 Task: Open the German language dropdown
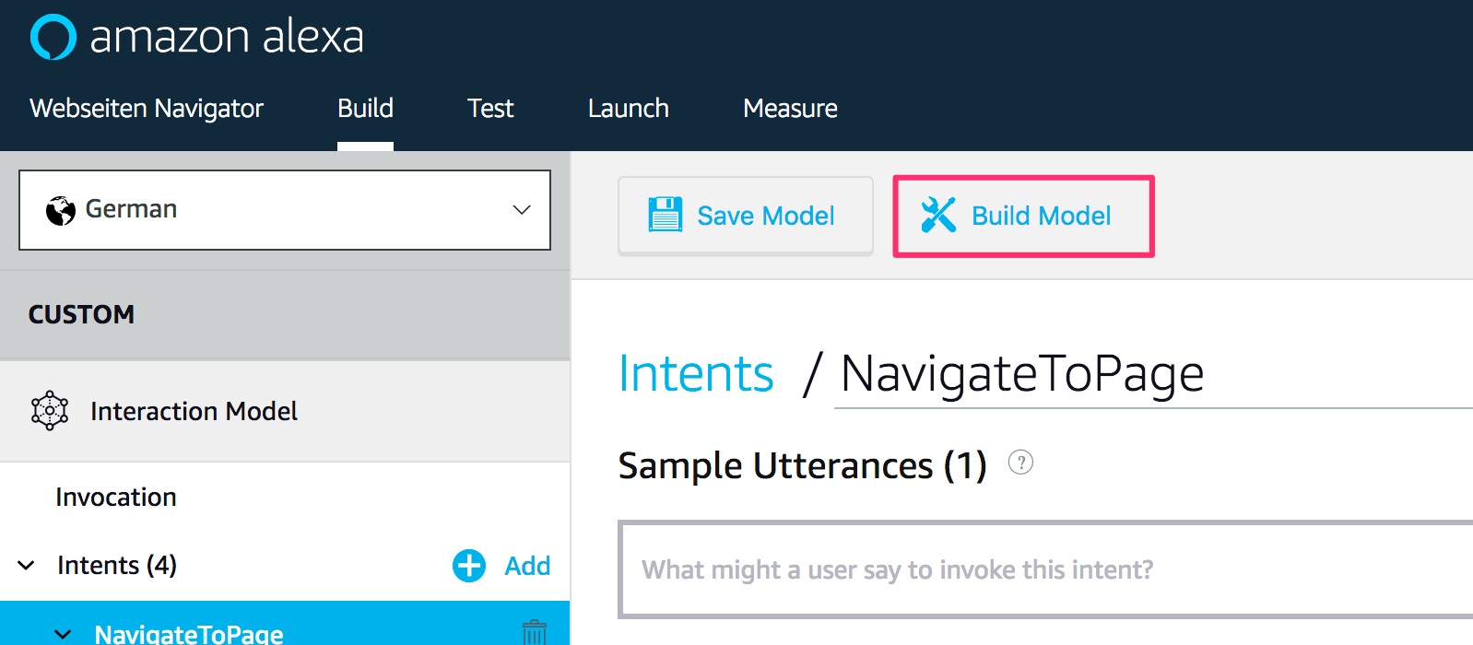[521, 210]
